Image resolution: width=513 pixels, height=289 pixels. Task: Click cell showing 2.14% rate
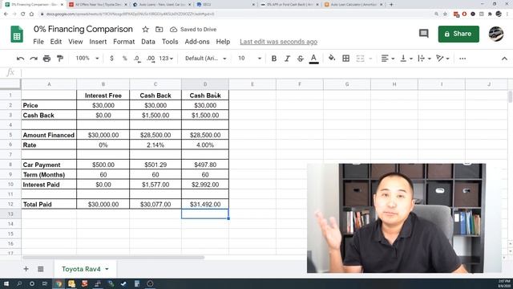tap(156, 144)
